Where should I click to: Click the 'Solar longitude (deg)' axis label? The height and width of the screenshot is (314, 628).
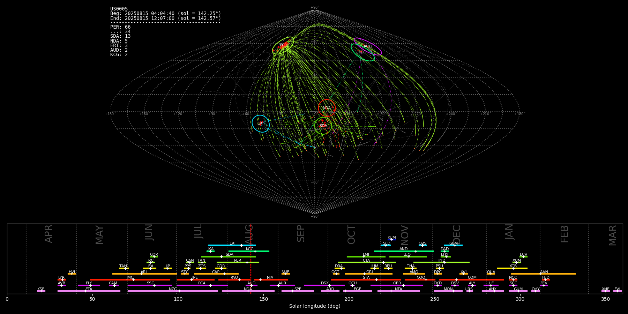coord(315,306)
